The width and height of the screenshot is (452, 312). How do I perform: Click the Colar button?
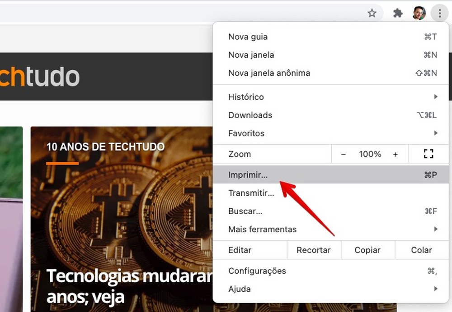point(421,250)
